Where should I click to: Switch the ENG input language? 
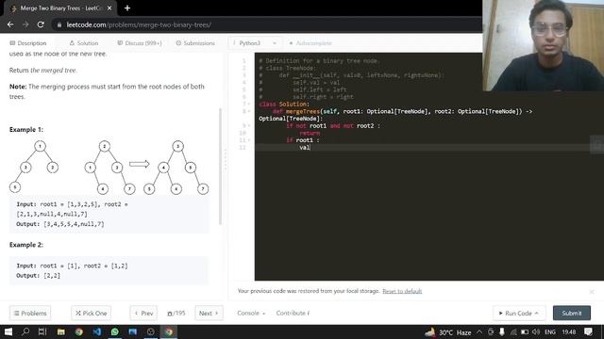[550, 332]
